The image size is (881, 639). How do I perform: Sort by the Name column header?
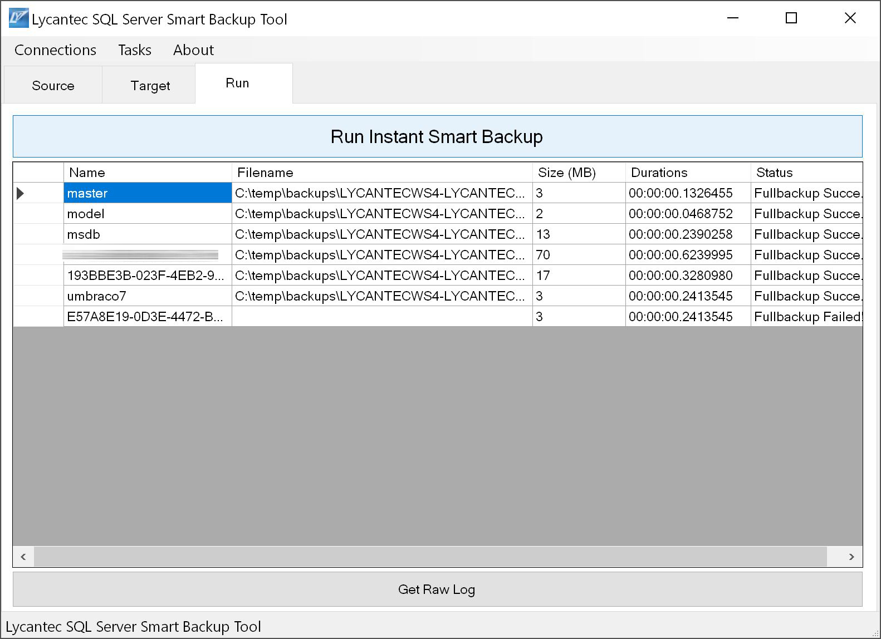click(148, 173)
